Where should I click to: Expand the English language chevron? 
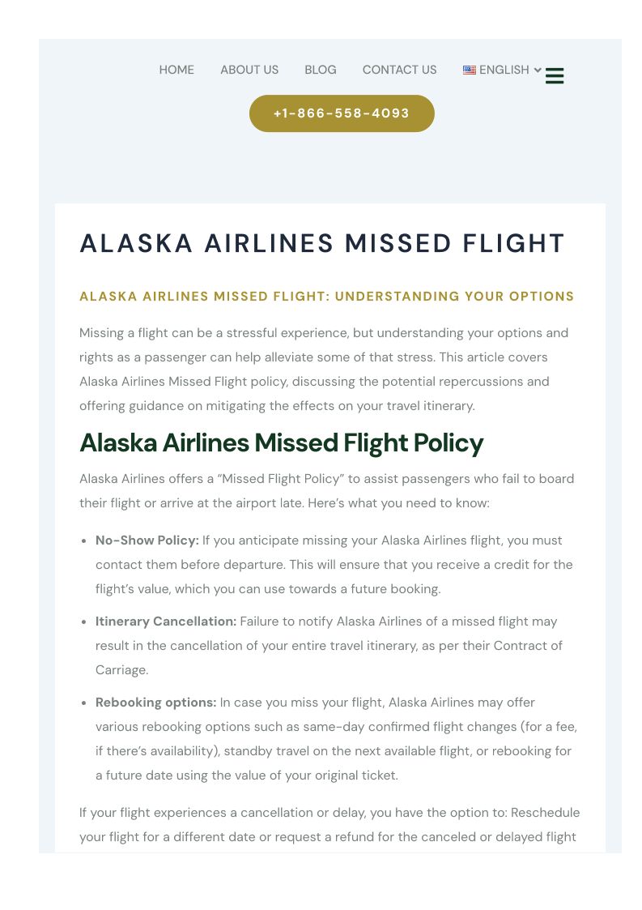(538, 70)
